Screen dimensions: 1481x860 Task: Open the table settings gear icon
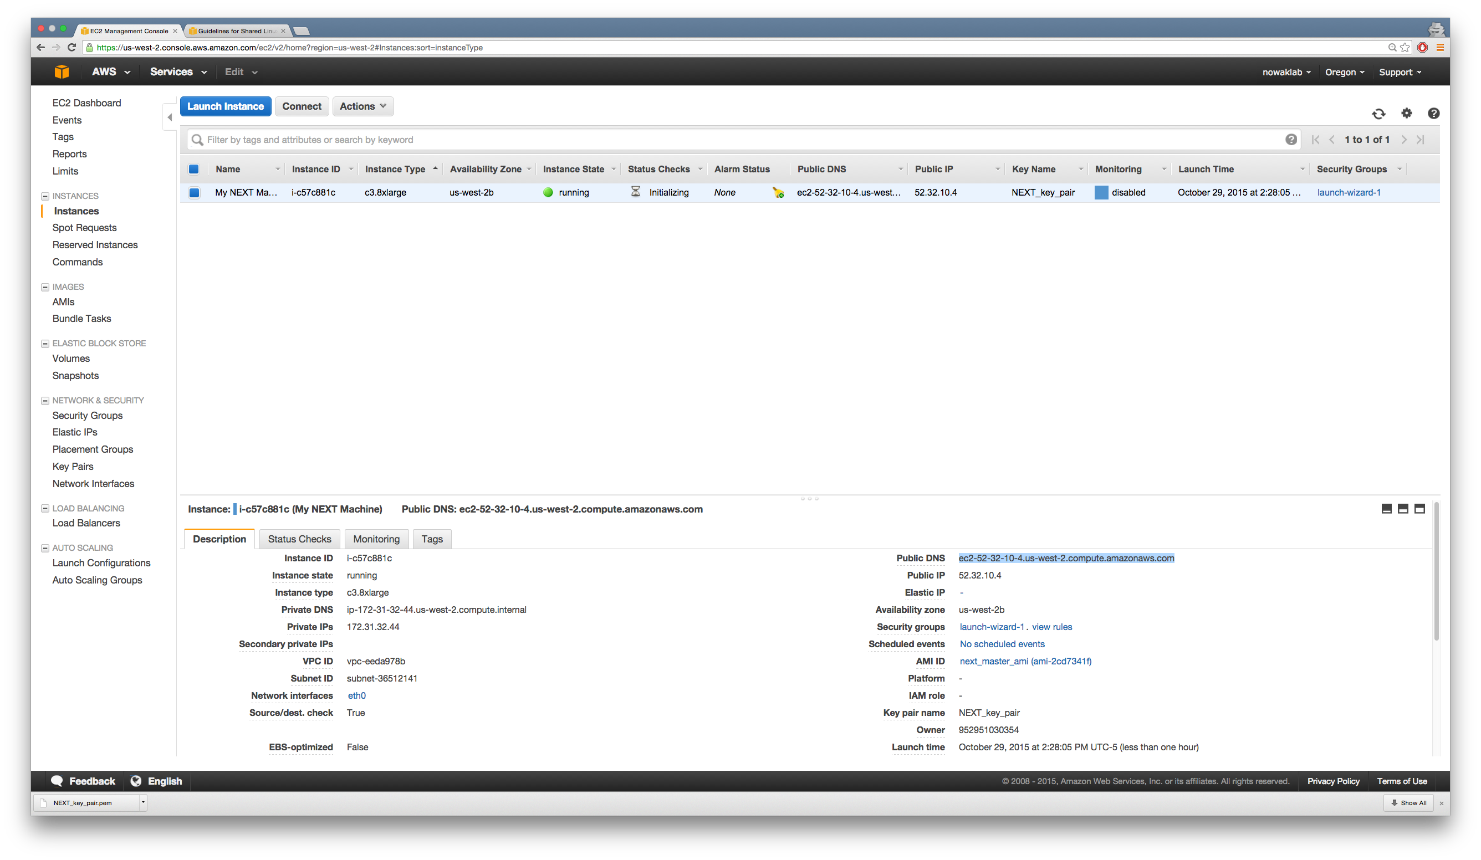click(1406, 114)
